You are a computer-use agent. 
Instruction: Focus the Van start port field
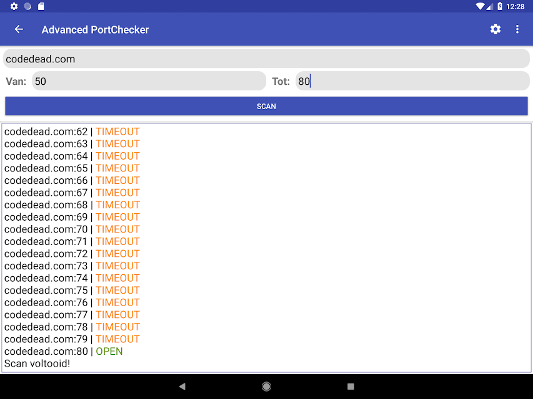click(x=149, y=81)
